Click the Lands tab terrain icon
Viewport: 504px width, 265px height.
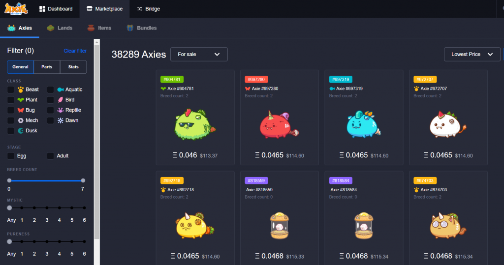(51, 28)
